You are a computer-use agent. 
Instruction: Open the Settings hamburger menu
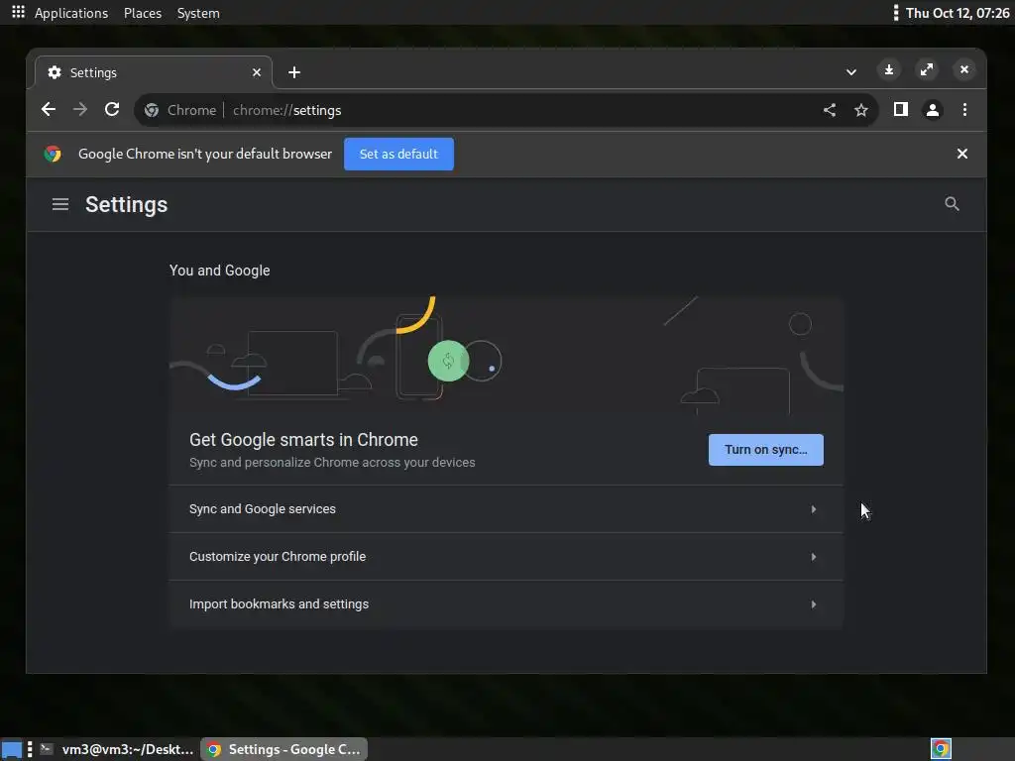point(60,204)
